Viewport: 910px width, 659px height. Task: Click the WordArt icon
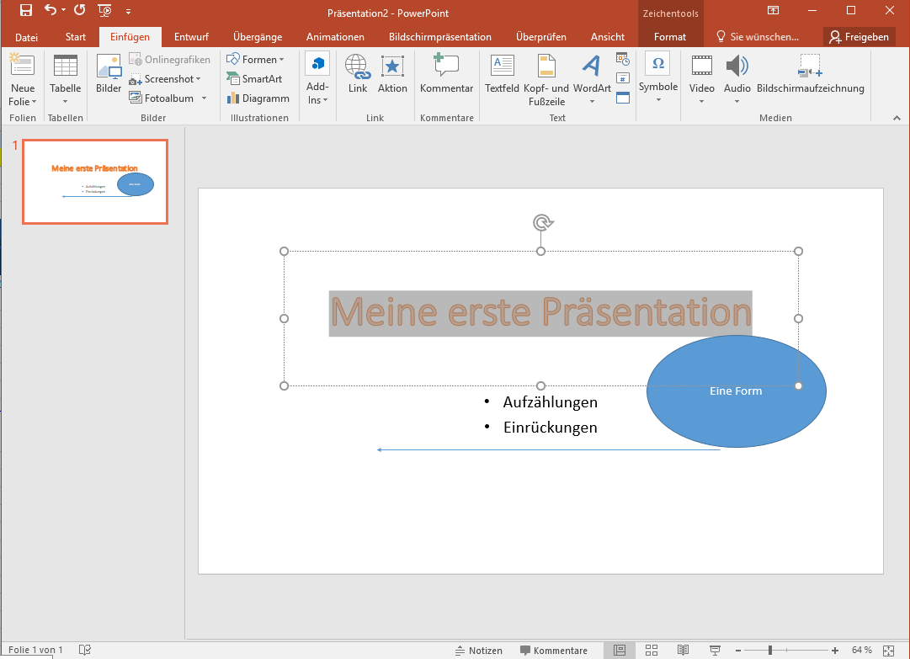pos(592,75)
